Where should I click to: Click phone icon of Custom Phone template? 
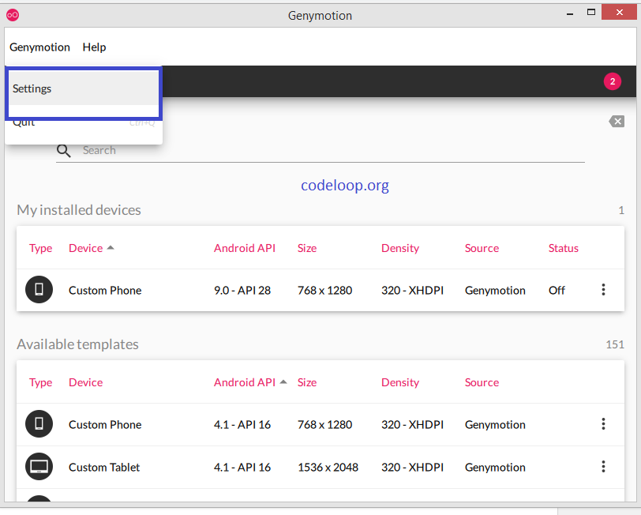pyautogui.click(x=39, y=424)
